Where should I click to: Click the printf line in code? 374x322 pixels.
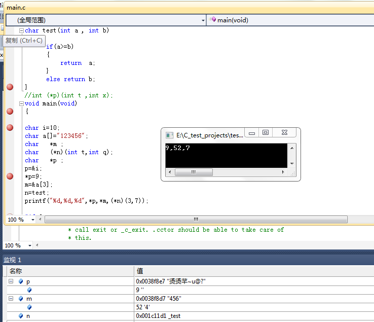point(86,201)
